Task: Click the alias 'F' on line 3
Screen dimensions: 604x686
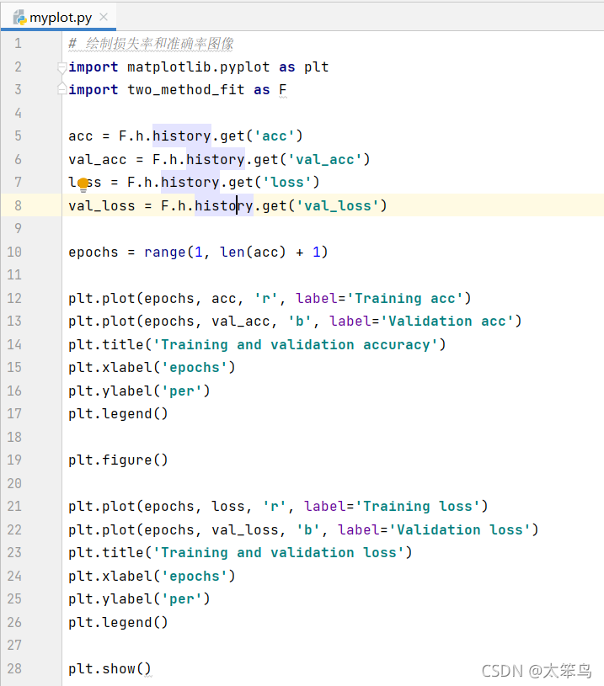Action: click(x=283, y=90)
